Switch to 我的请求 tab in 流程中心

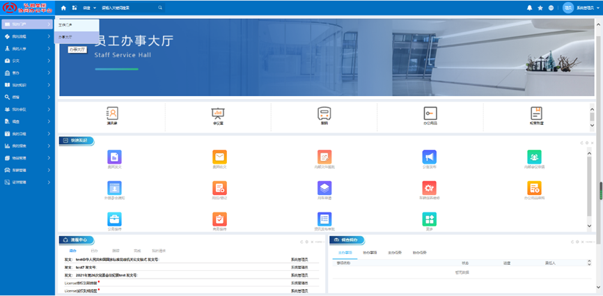click(x=159, y=251)
